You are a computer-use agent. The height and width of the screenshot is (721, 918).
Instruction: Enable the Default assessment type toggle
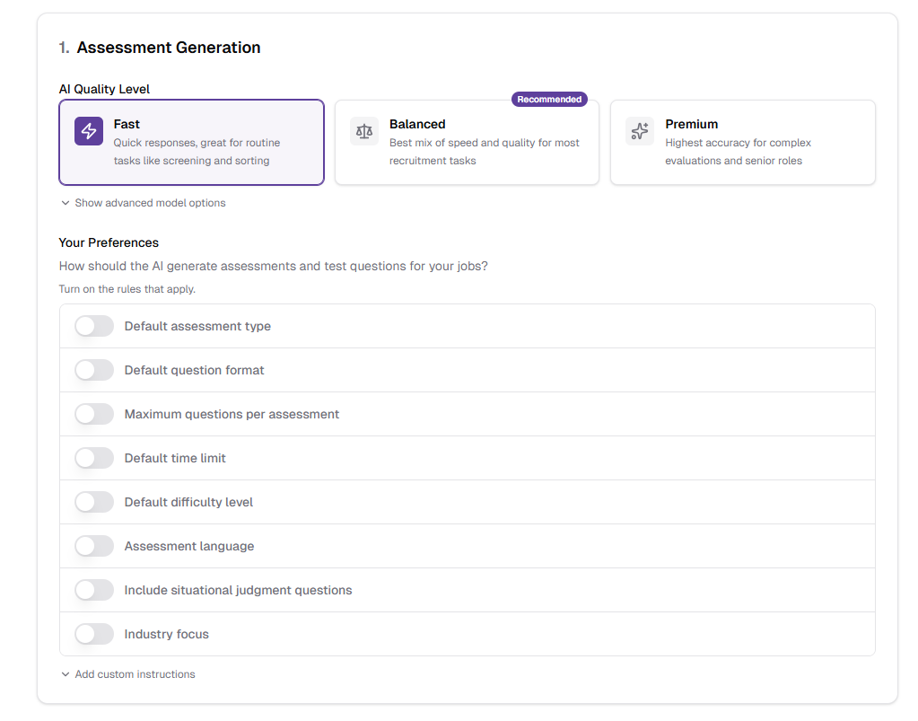[x=93, y=325]
